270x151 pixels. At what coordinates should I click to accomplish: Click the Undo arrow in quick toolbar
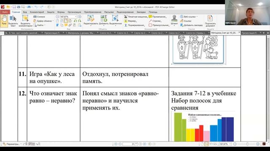36,7
